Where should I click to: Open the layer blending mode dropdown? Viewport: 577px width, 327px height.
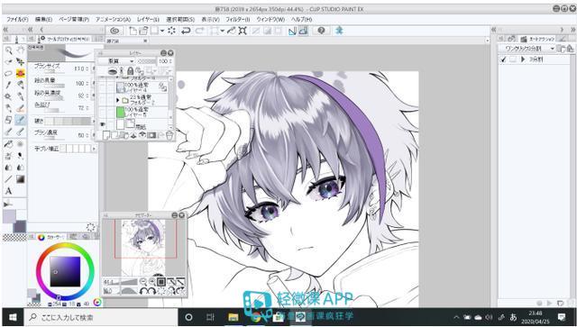click(x=116, y=61)
